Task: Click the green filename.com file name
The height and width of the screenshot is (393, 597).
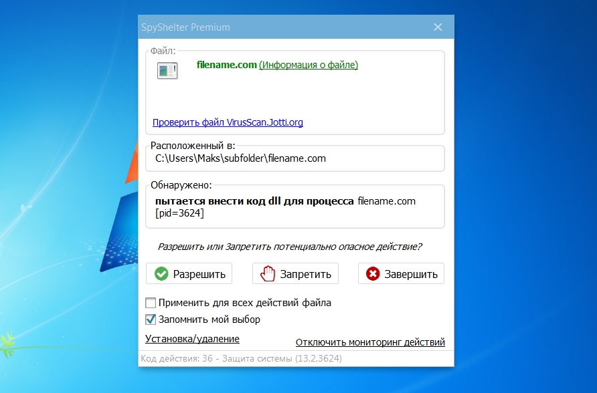Action: (x=226, y=65)
